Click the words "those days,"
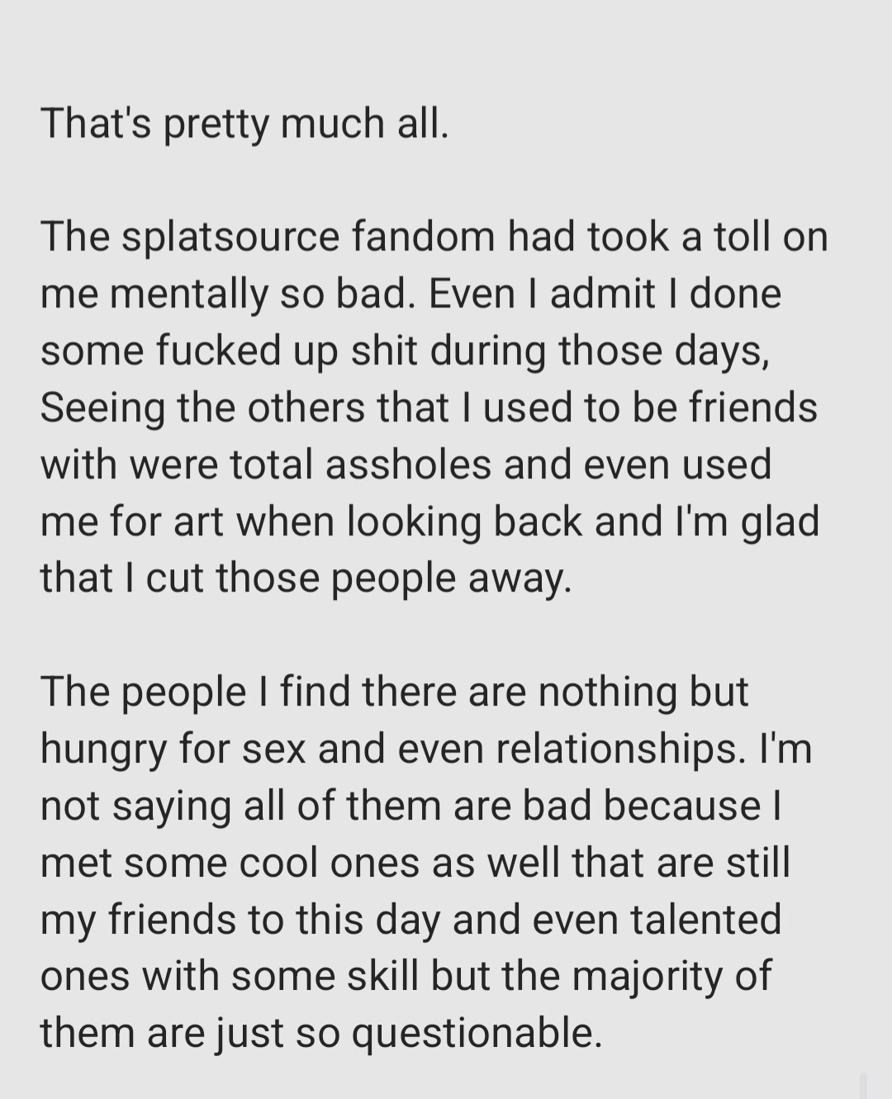The image size is (892, 1099). [665, 351]
